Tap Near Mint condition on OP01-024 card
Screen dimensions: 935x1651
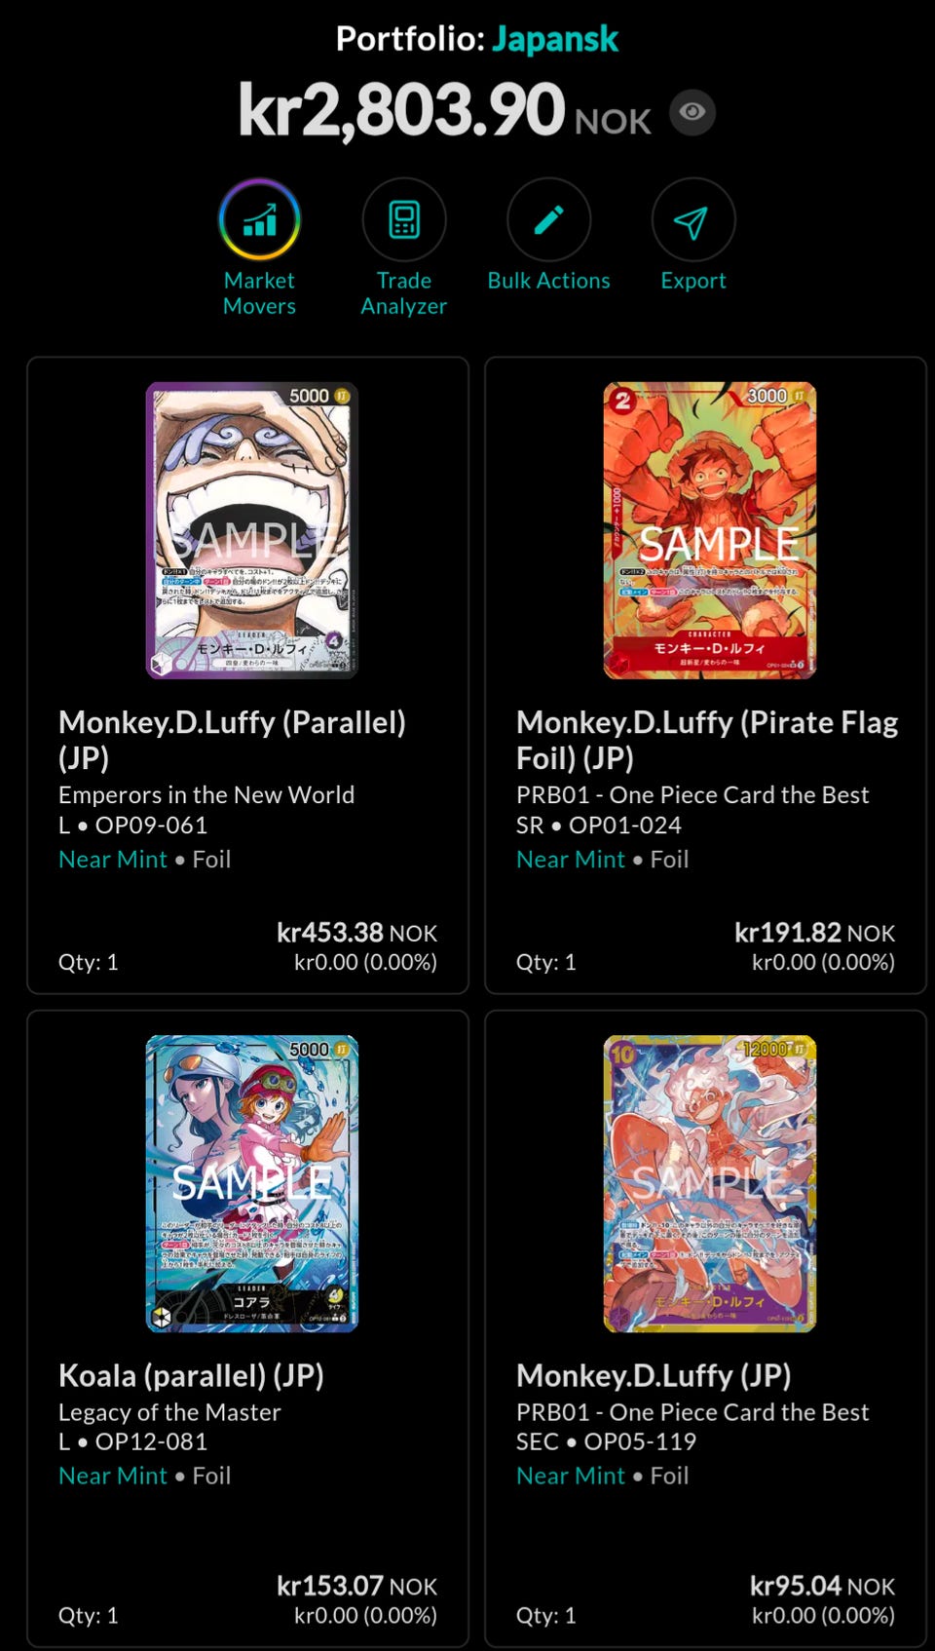click(x=571, y=859)
